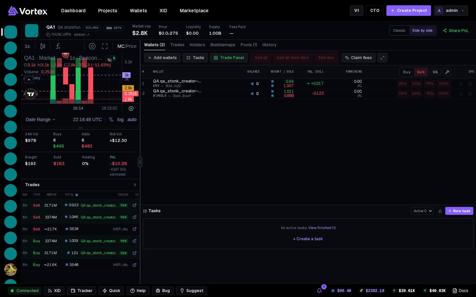Click the flame icon in Tasks header
The height and width of the screenshot is (297, 476).
[x=440, y=211]
